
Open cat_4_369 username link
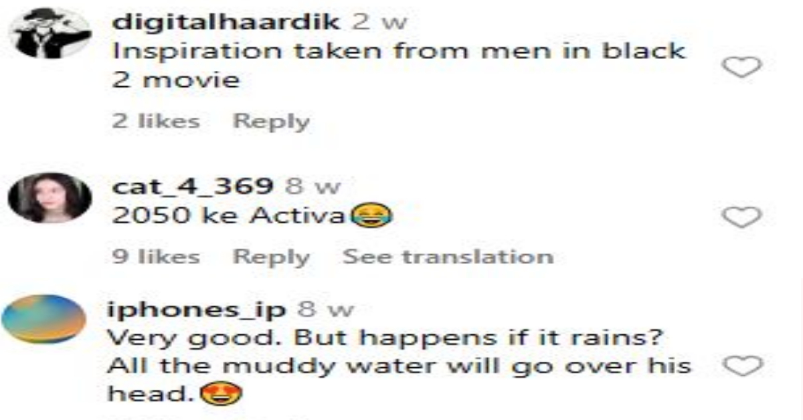pos(193,186)
